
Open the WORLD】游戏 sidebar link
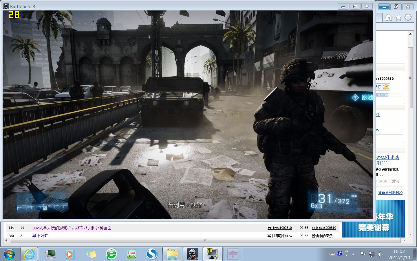pos(387,157)
